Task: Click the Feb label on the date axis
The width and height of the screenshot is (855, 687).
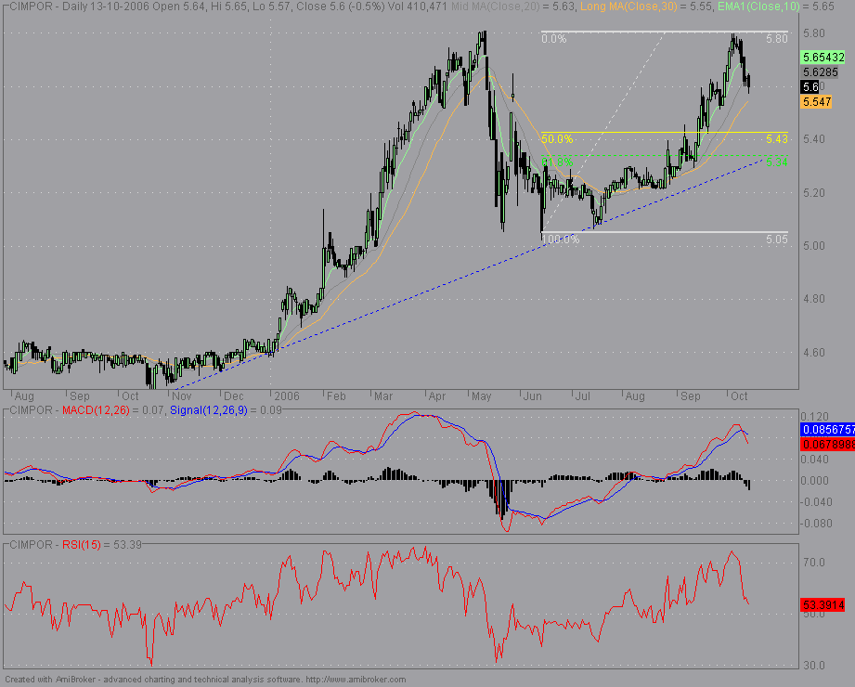Action: [336, 396]
